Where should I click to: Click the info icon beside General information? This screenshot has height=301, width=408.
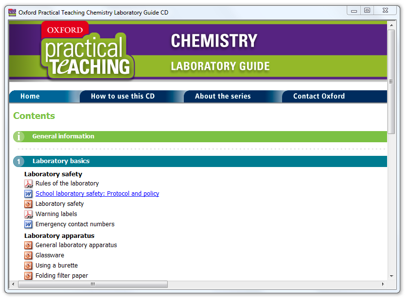pos(18,136)
